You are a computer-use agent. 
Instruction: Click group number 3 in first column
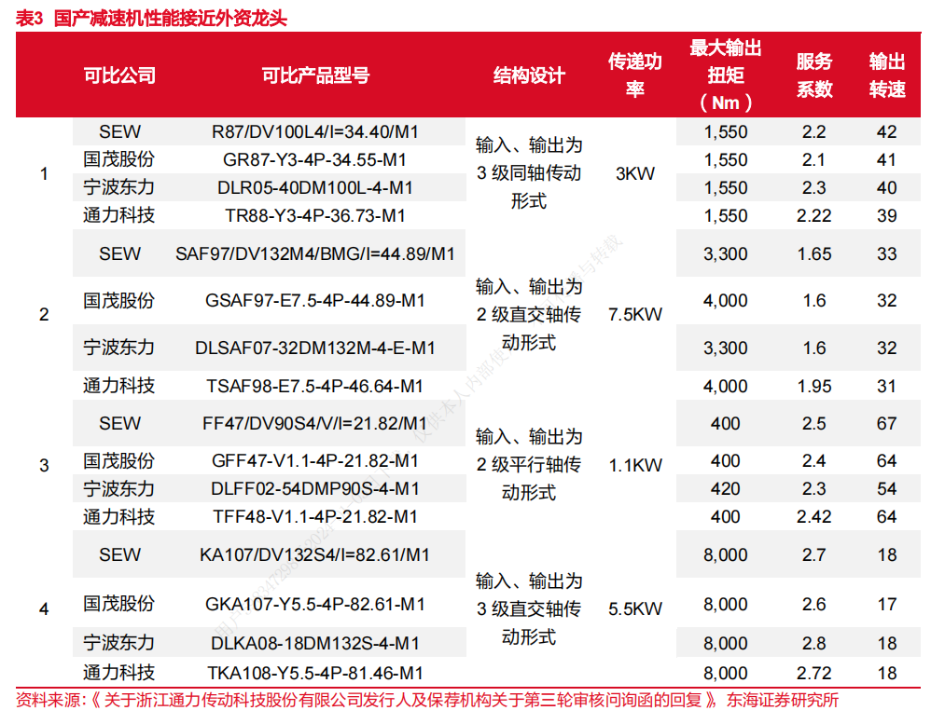pyautogui.click(x=44, y=466)
